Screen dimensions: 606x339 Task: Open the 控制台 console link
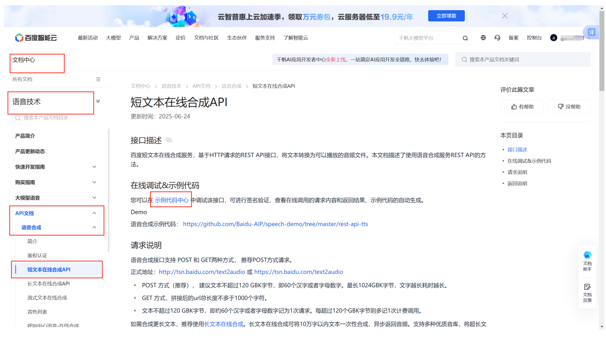click(x=534, y=38)
